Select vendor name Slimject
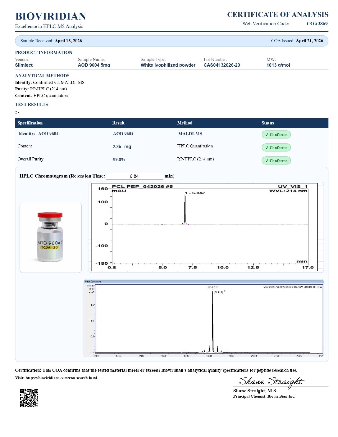Image resolution: width=338 pixels, height=437 pixels. pos(24,65)
